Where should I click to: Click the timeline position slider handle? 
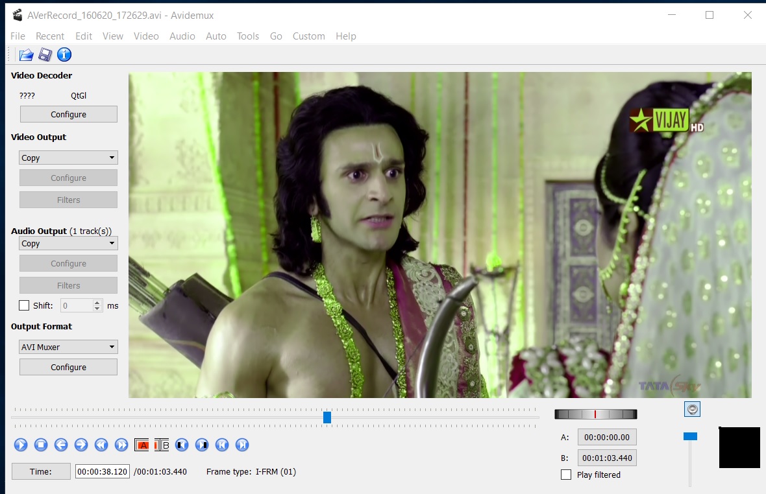pyautogui.click(x=327, y=417)
